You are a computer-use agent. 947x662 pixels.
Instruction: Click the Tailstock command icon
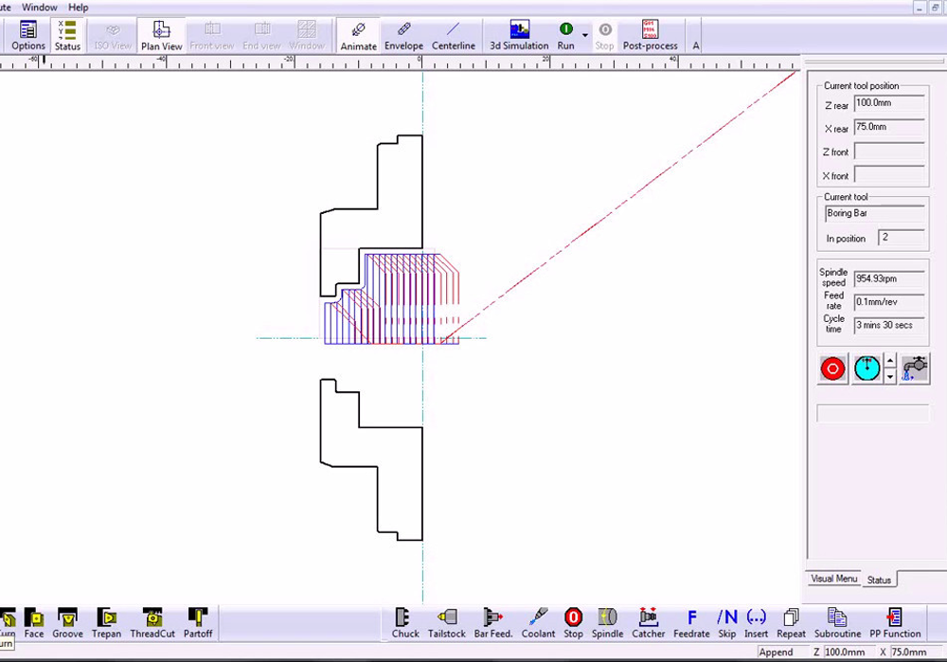[446, 622]
